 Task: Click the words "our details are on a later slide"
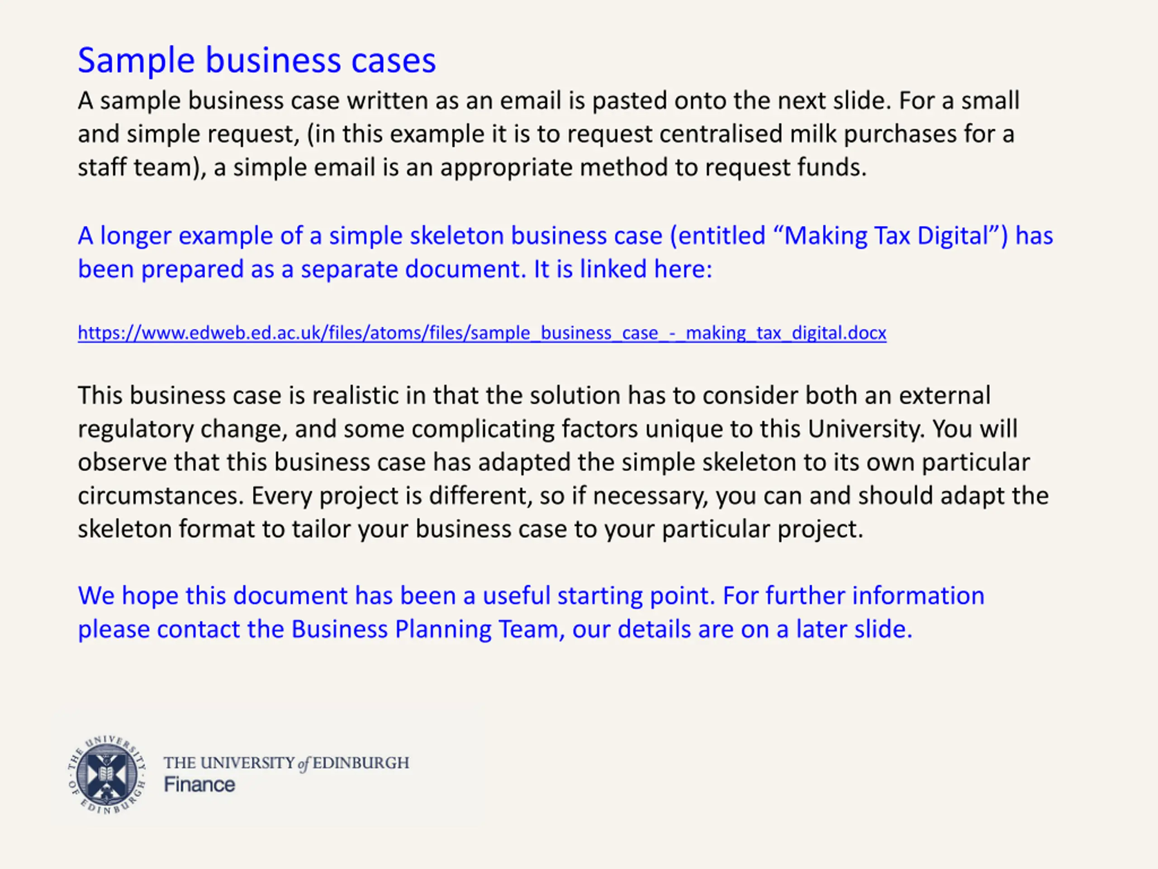coord(742,629)
